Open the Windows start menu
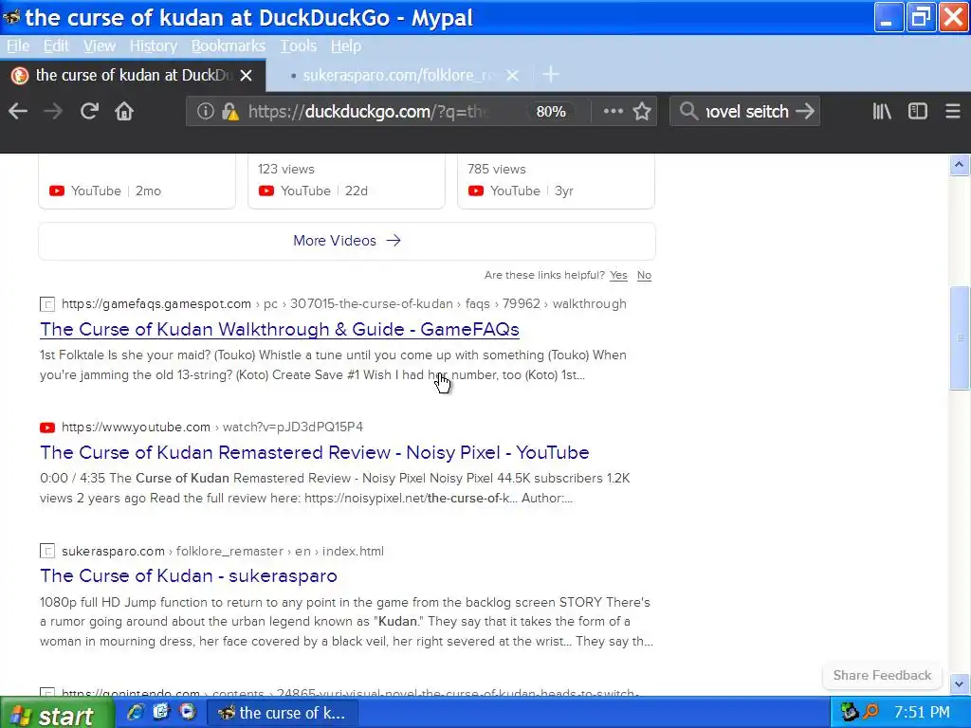 (57, 714)
